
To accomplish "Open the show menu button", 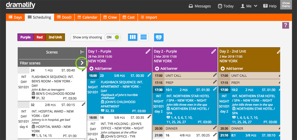I will tap(286, 5).
